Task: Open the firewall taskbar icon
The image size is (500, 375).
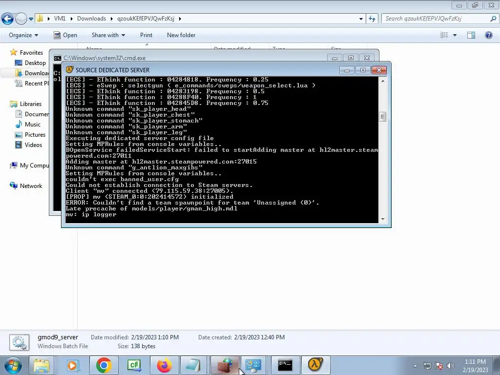Action: (225, 365)
